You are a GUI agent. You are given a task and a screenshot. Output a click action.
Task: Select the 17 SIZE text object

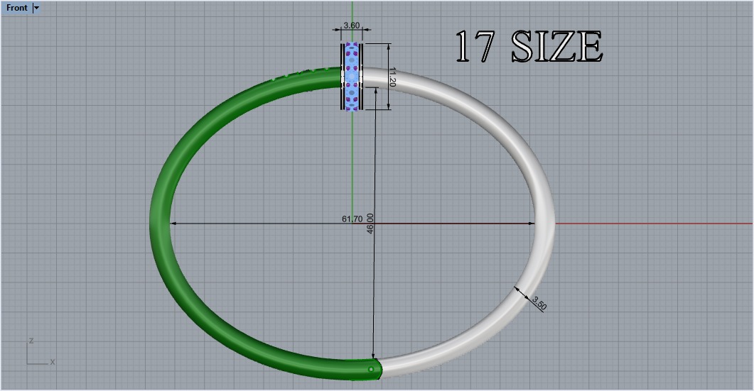click(529, 46)
